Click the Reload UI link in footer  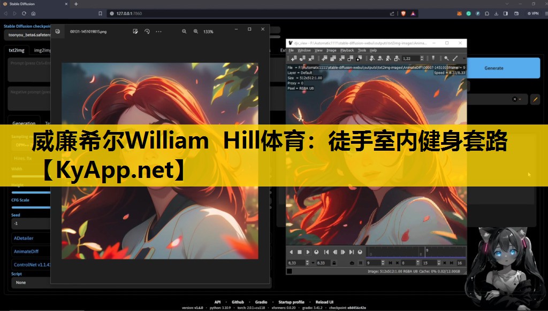[x=324, y=302]
